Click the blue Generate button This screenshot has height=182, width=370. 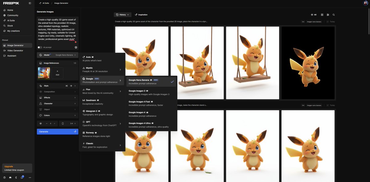(57, 131)
